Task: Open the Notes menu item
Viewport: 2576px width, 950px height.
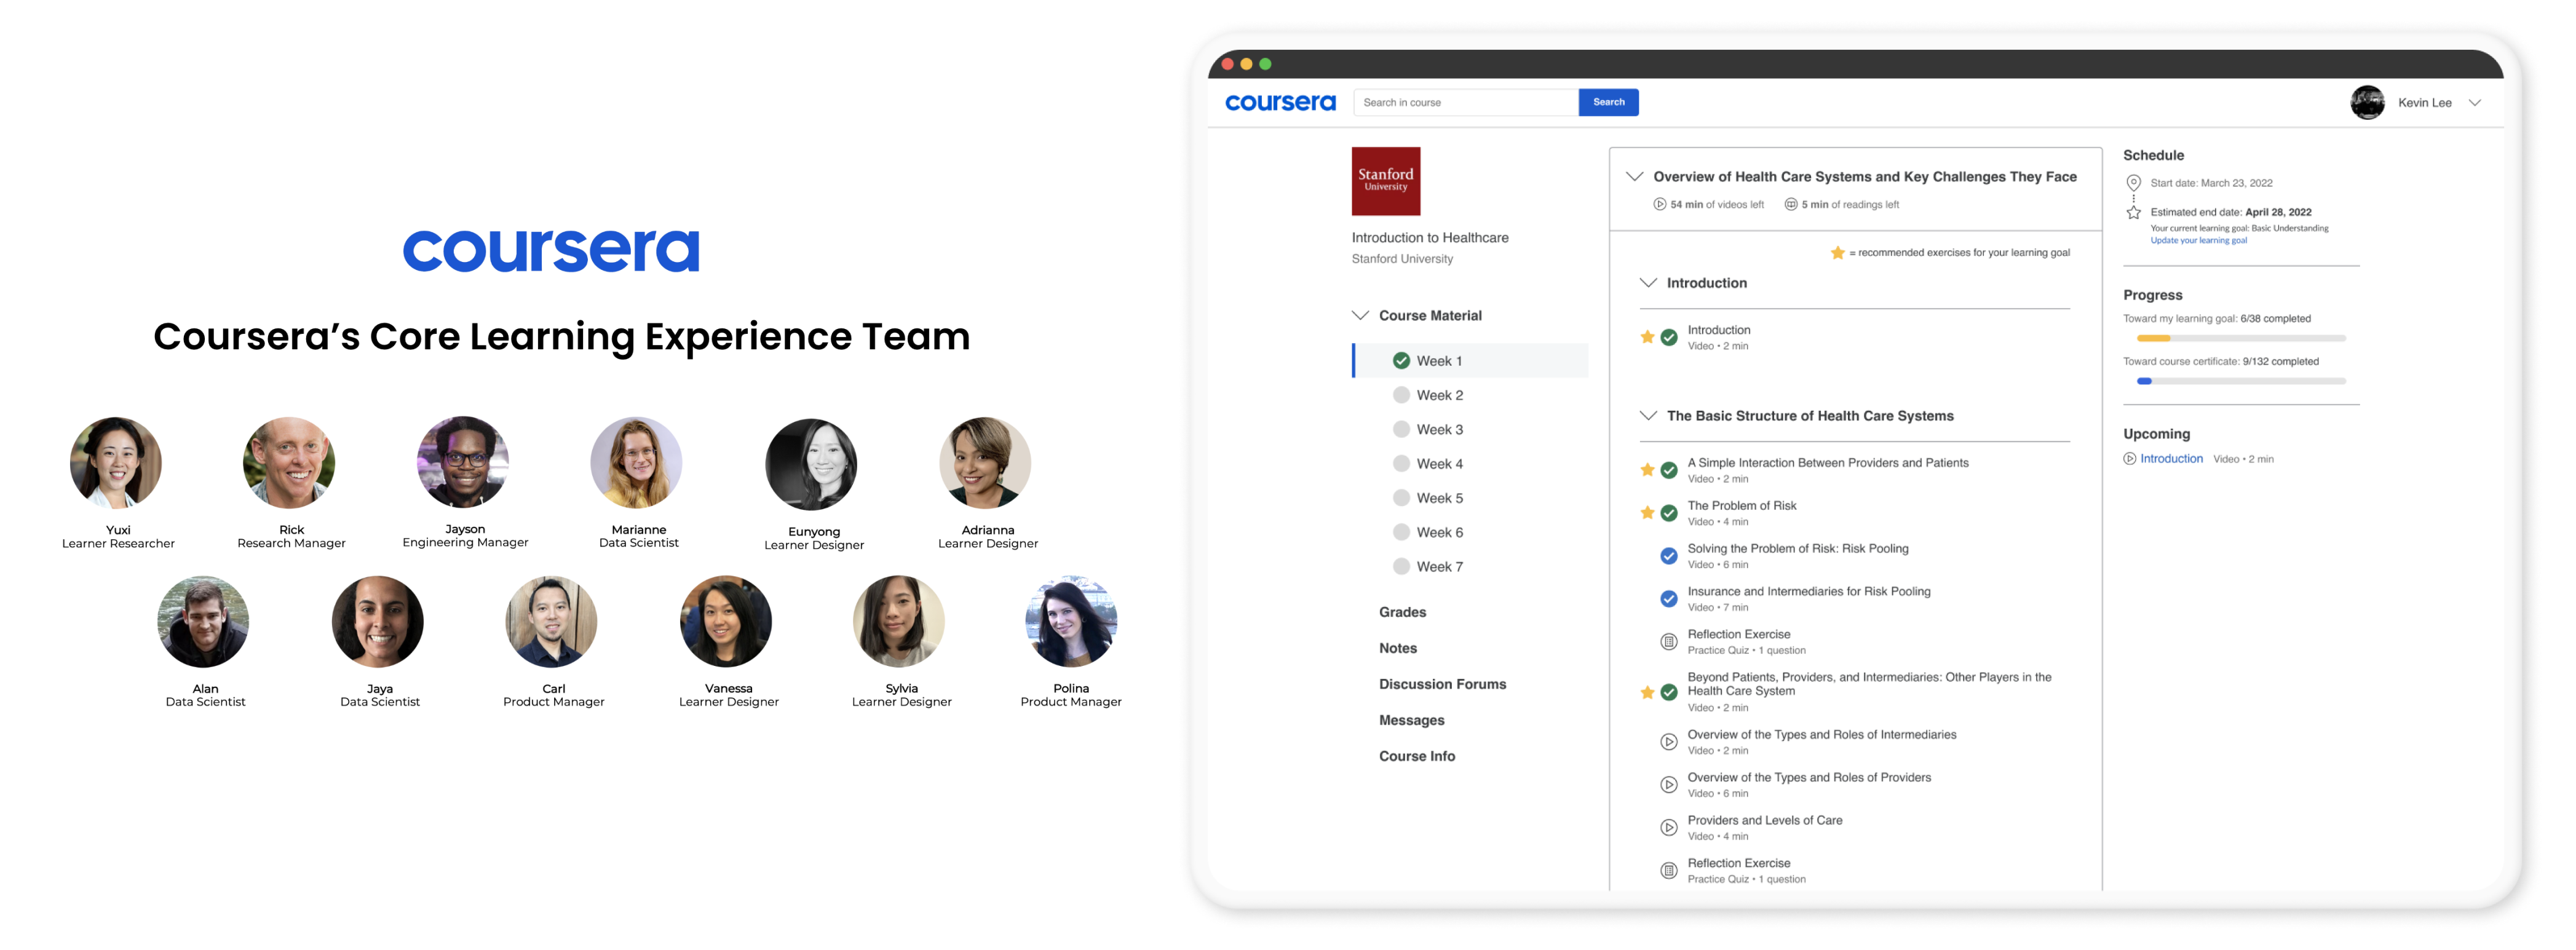Action: click(1398, 648)
